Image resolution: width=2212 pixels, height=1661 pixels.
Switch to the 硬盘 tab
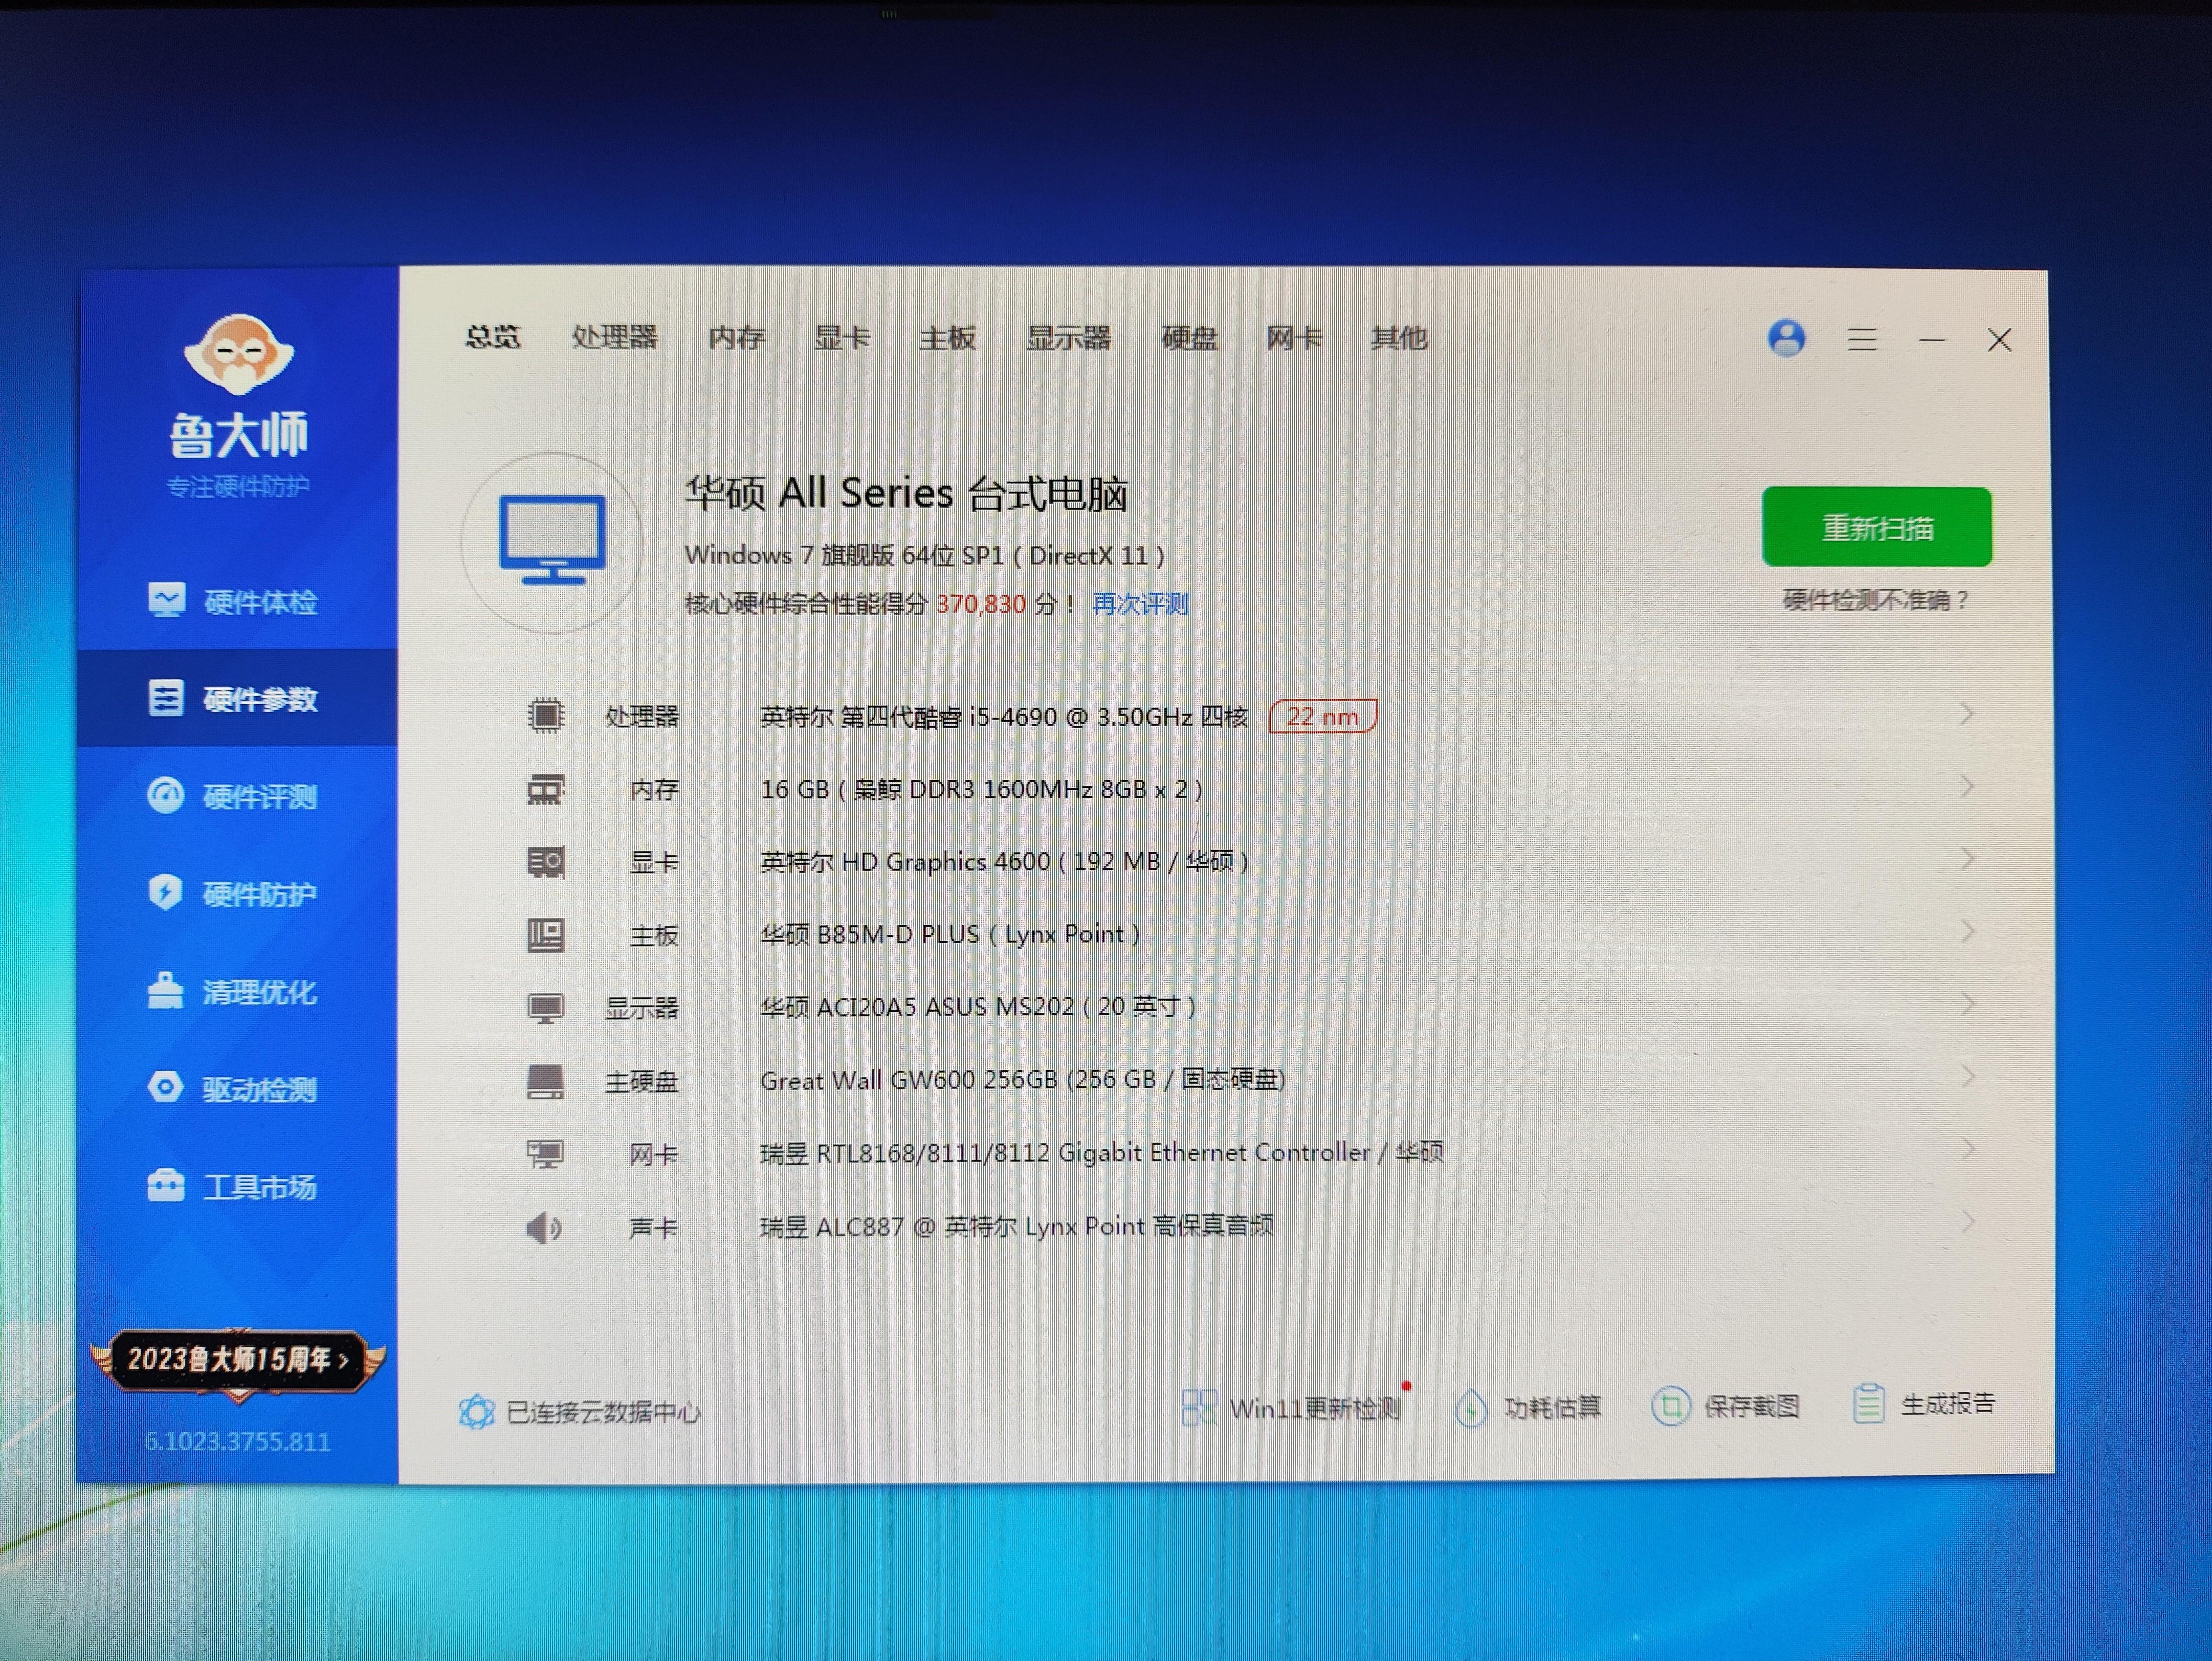(x=1189, y=338)
